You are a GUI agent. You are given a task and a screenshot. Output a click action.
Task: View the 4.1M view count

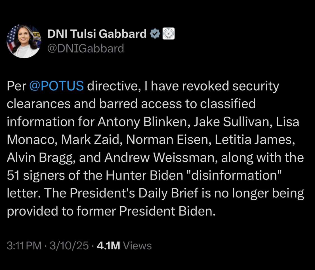pos(108,246)
